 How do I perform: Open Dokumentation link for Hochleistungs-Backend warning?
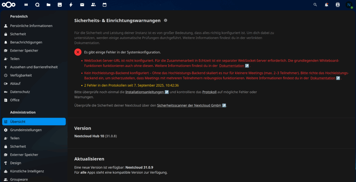[x=325, y=78]
